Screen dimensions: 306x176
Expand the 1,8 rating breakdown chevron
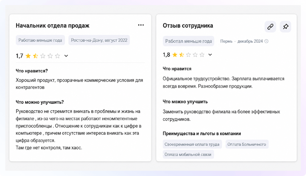click(x=210, y=55)
